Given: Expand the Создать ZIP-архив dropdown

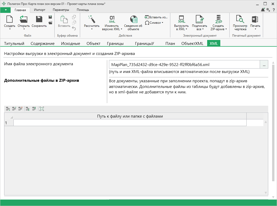Looking at the screenshot, I should [226, 29].
